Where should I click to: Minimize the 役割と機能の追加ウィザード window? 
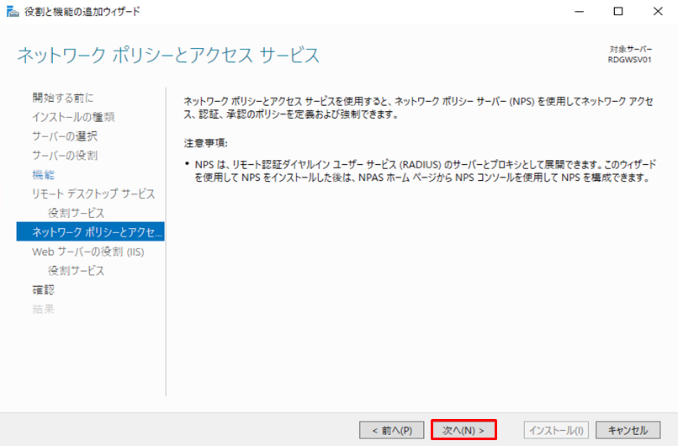pos(579,12)
